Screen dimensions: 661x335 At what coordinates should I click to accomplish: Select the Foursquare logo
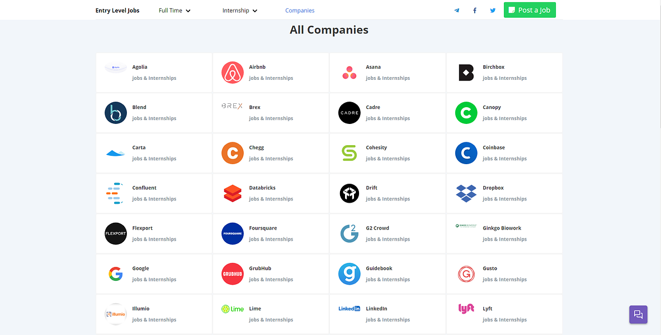click(x=232, y=233)
